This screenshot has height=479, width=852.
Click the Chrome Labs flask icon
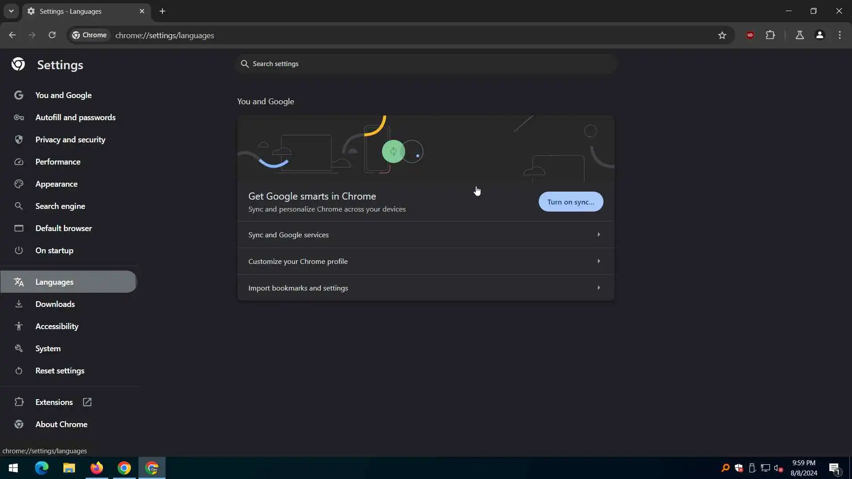800,35
